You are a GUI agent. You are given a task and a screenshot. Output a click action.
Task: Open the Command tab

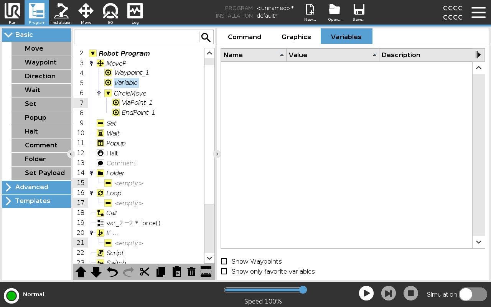244,37
